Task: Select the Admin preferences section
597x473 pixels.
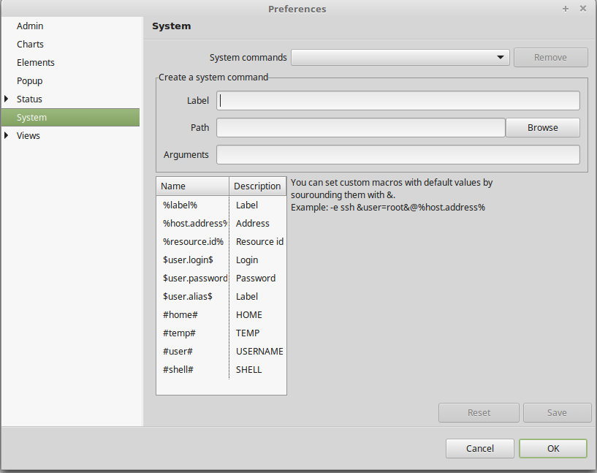Action: pos(30,26)
